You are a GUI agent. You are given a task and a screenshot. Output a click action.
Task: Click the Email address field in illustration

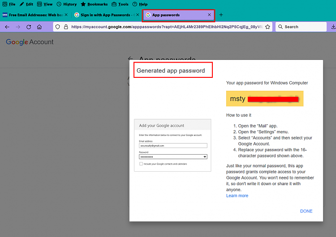pos(173,146)
